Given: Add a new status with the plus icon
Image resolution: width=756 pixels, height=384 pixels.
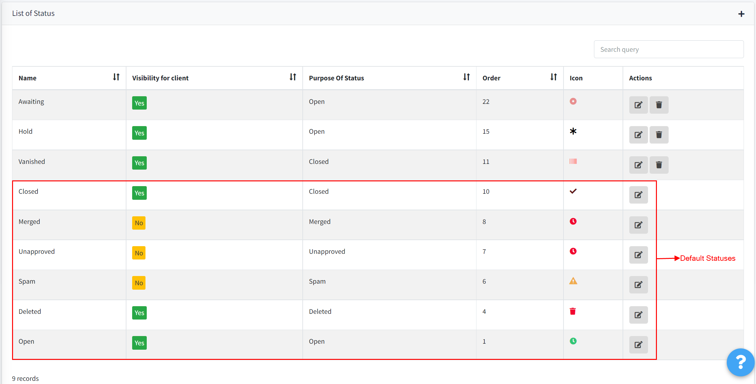Looking at the screenshot, I should point(741,14).
